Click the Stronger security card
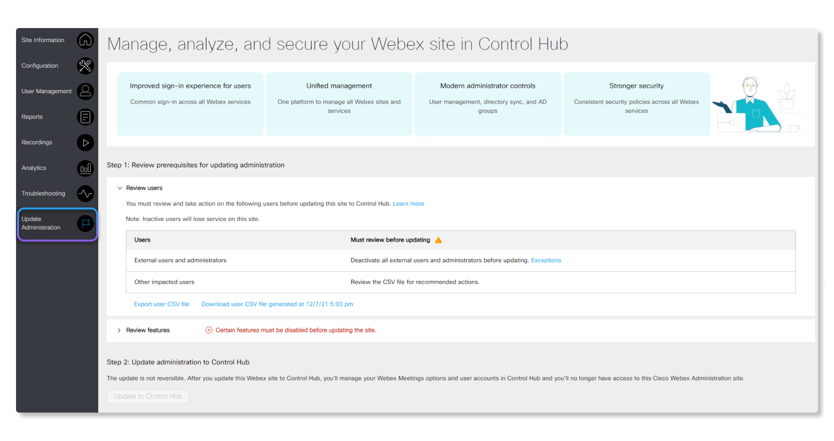This screenshot has height=441, width=834. coord(637,104)
